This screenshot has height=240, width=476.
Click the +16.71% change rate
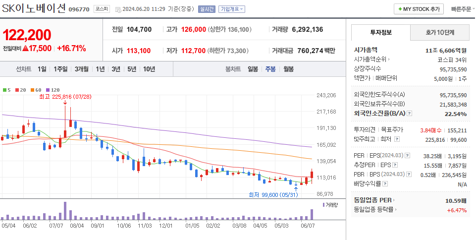[x=71, y=48]
